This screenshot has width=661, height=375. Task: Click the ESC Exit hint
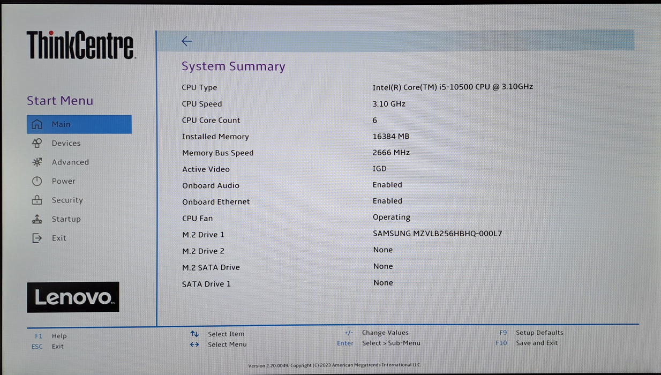(48, 347)
